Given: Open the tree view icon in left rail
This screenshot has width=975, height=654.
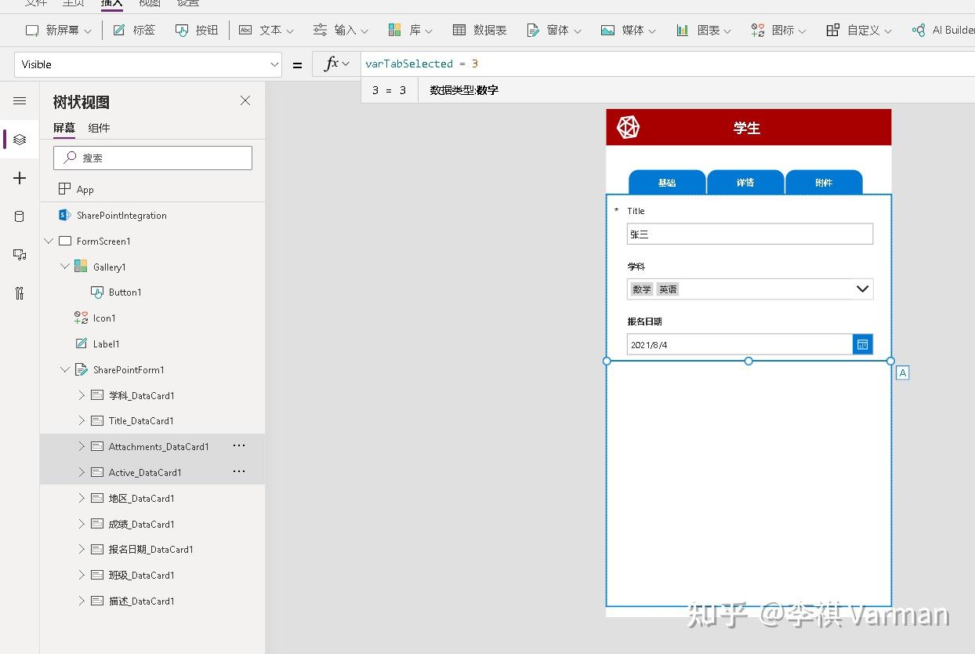Looking at the screenshot, I should pyautogui.click(x=19, y=140).
